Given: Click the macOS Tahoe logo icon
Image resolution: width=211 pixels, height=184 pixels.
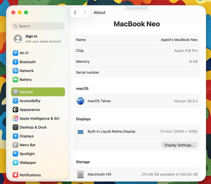Looking at the screenshot, I should [x=80, y=101].
